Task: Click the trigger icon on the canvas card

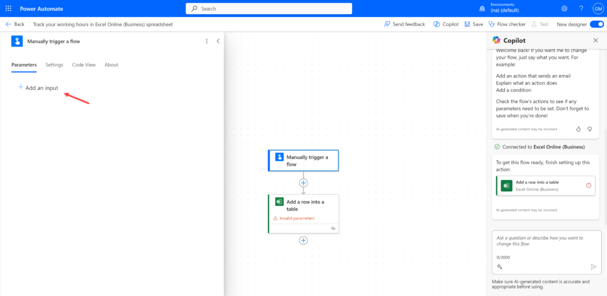Action: pyautogui.click(x=280, y=157)
